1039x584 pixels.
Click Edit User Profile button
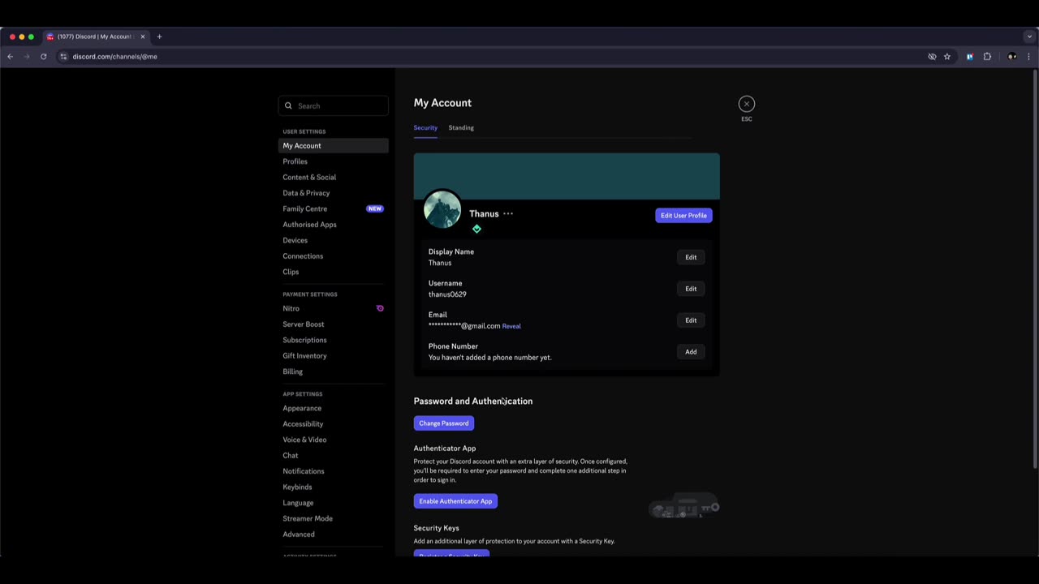pos(683,216)
